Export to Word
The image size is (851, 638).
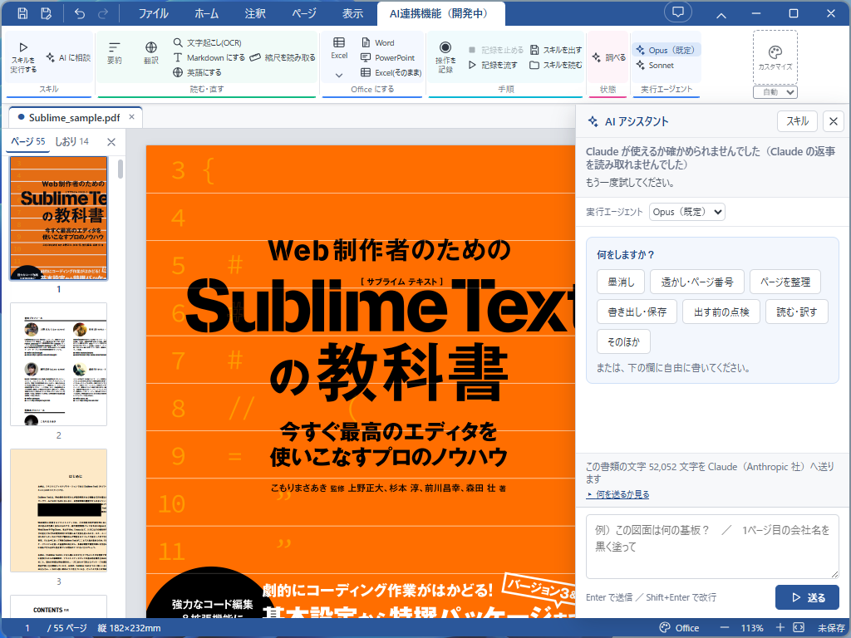378,42
